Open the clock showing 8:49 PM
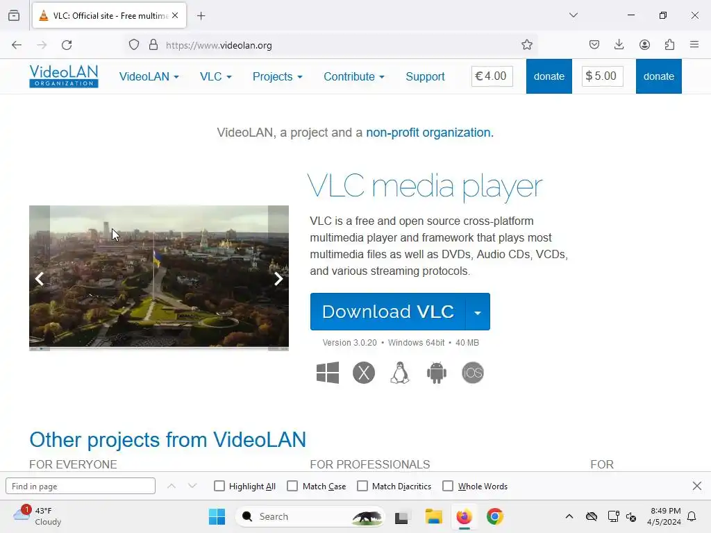This screenshot has height=533, width=711. coord(664,516)
